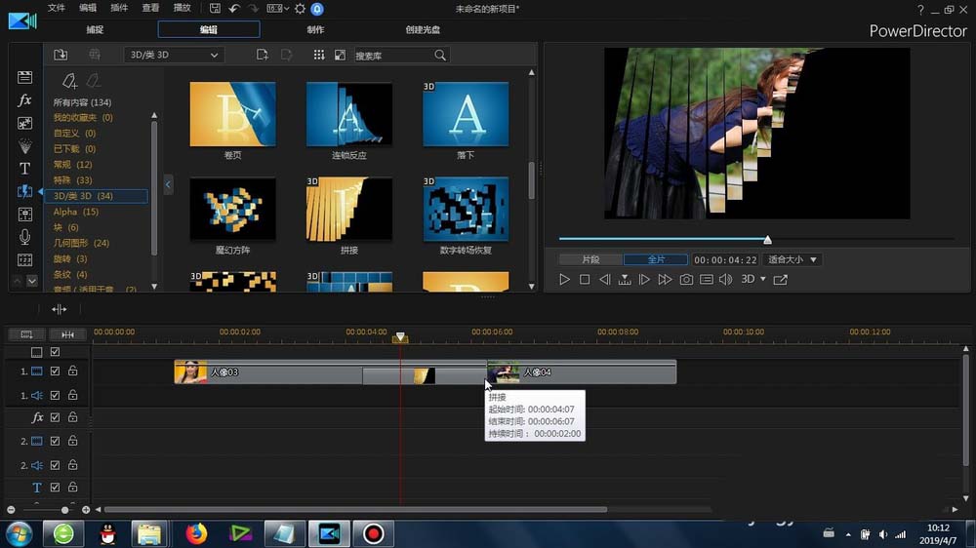This screenshot has width=976, height=548.
Task: Open the Title Room T icon in sidebar
Action: pos(24,169)
